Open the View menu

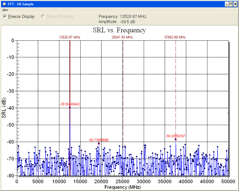click(x=5, y=10)
